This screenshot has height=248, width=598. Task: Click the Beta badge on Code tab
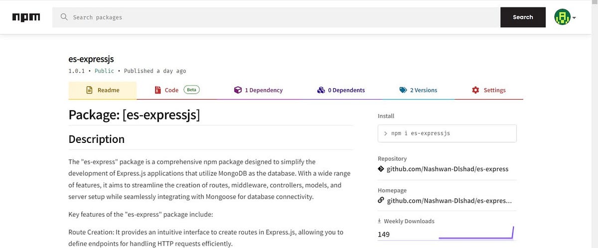192,90
